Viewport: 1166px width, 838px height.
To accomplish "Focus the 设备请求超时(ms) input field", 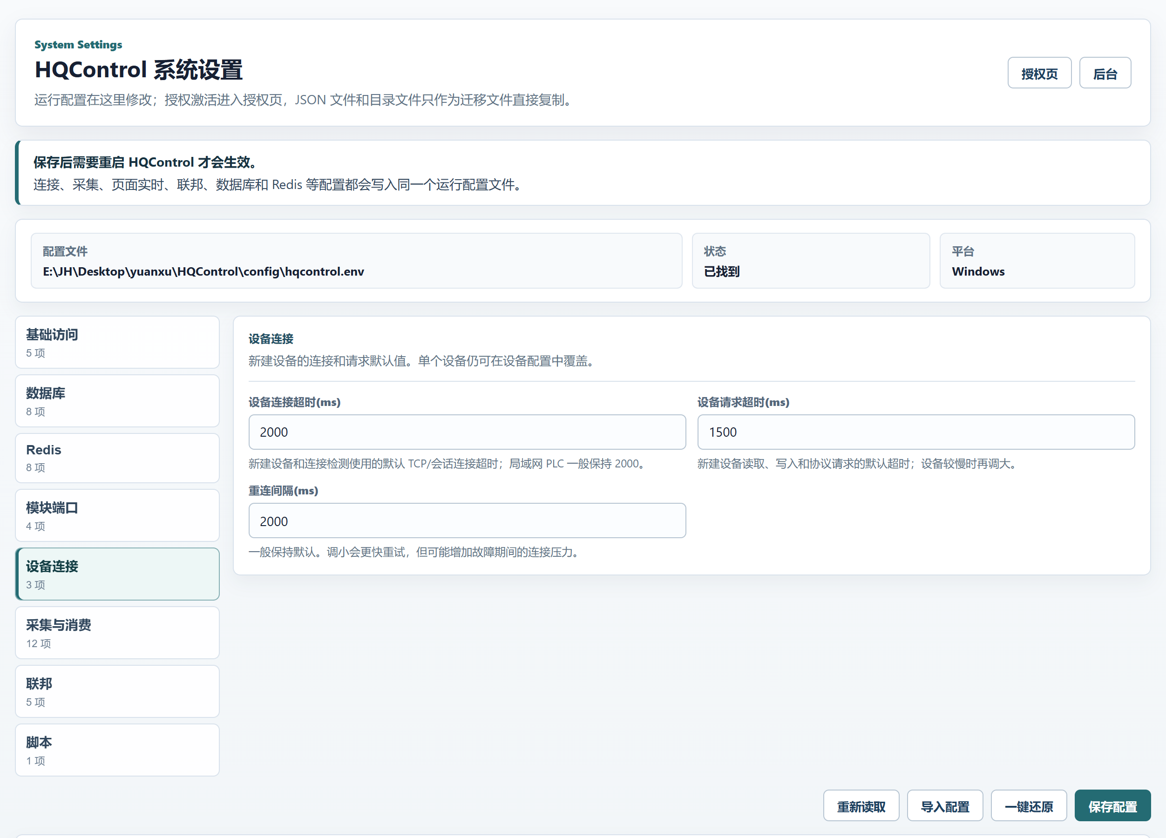I will point(915,433).
